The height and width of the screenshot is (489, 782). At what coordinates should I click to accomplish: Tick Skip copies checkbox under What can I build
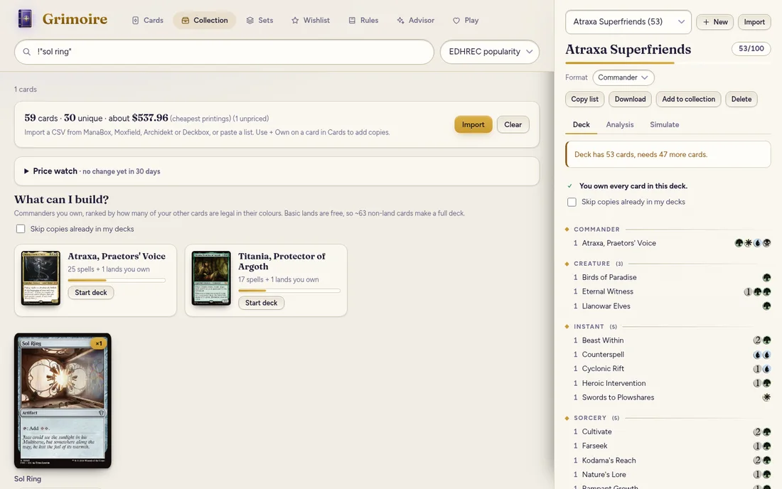(x=21, y=229)
